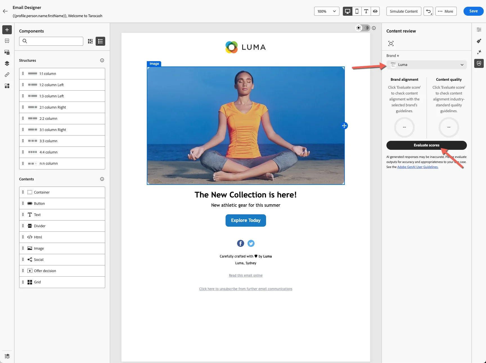Click Simulate Content button
Viewport: 486px width, 363px height.
point(404,11)
